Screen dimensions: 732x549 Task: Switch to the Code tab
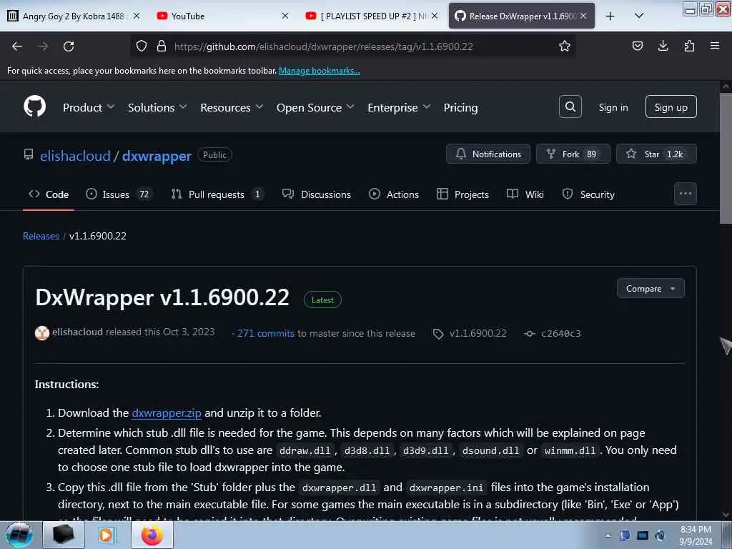coord(49,194)
